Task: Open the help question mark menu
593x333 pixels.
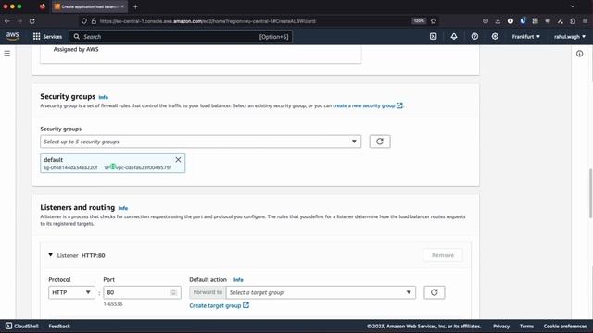Action: pos(474,37)
